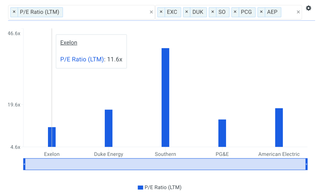Remove the P/E Ratio (LTM) metric tag
Screen dimensions: 322x196
(14, 12)
